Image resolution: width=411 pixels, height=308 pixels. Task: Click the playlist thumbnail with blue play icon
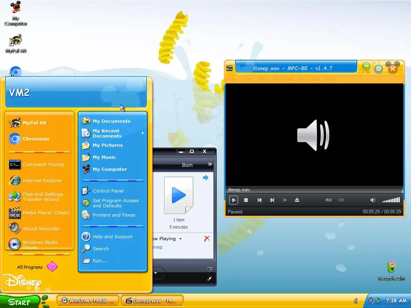pyautogui.click(x=179, y=195)
